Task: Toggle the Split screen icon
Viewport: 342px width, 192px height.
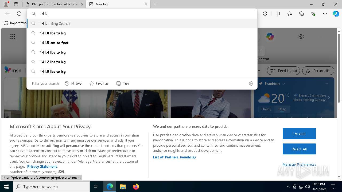Action: (x=278, y=14)
